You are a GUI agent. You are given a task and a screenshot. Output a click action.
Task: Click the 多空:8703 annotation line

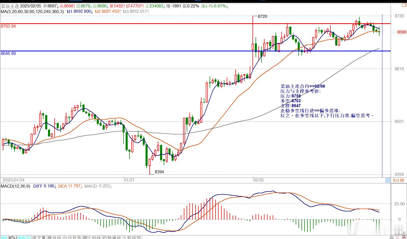coord(291,101)
